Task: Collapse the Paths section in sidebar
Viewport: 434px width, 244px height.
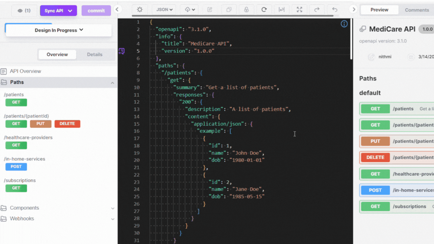Action: [x=112, y=82]
